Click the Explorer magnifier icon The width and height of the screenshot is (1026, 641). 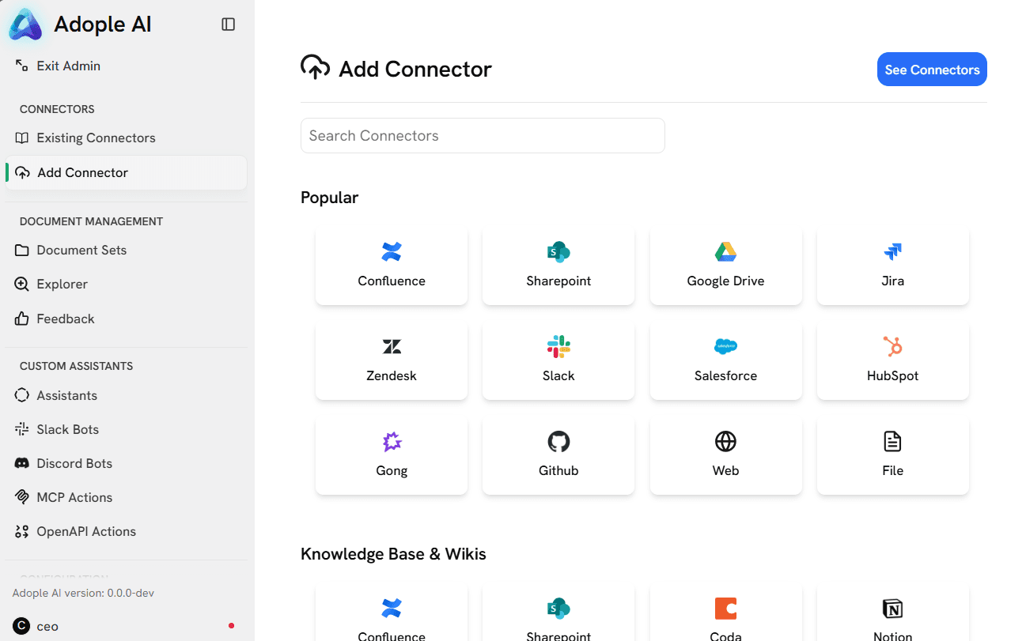pyautogui.click(x=22, y=284)
